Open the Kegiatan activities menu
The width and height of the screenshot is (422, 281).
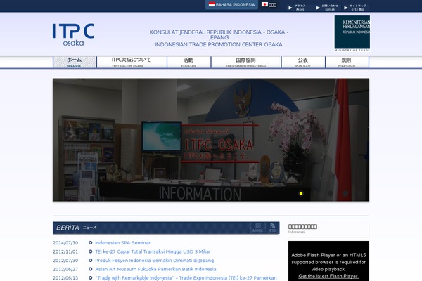pyautogui.click(x=188, y=62)
